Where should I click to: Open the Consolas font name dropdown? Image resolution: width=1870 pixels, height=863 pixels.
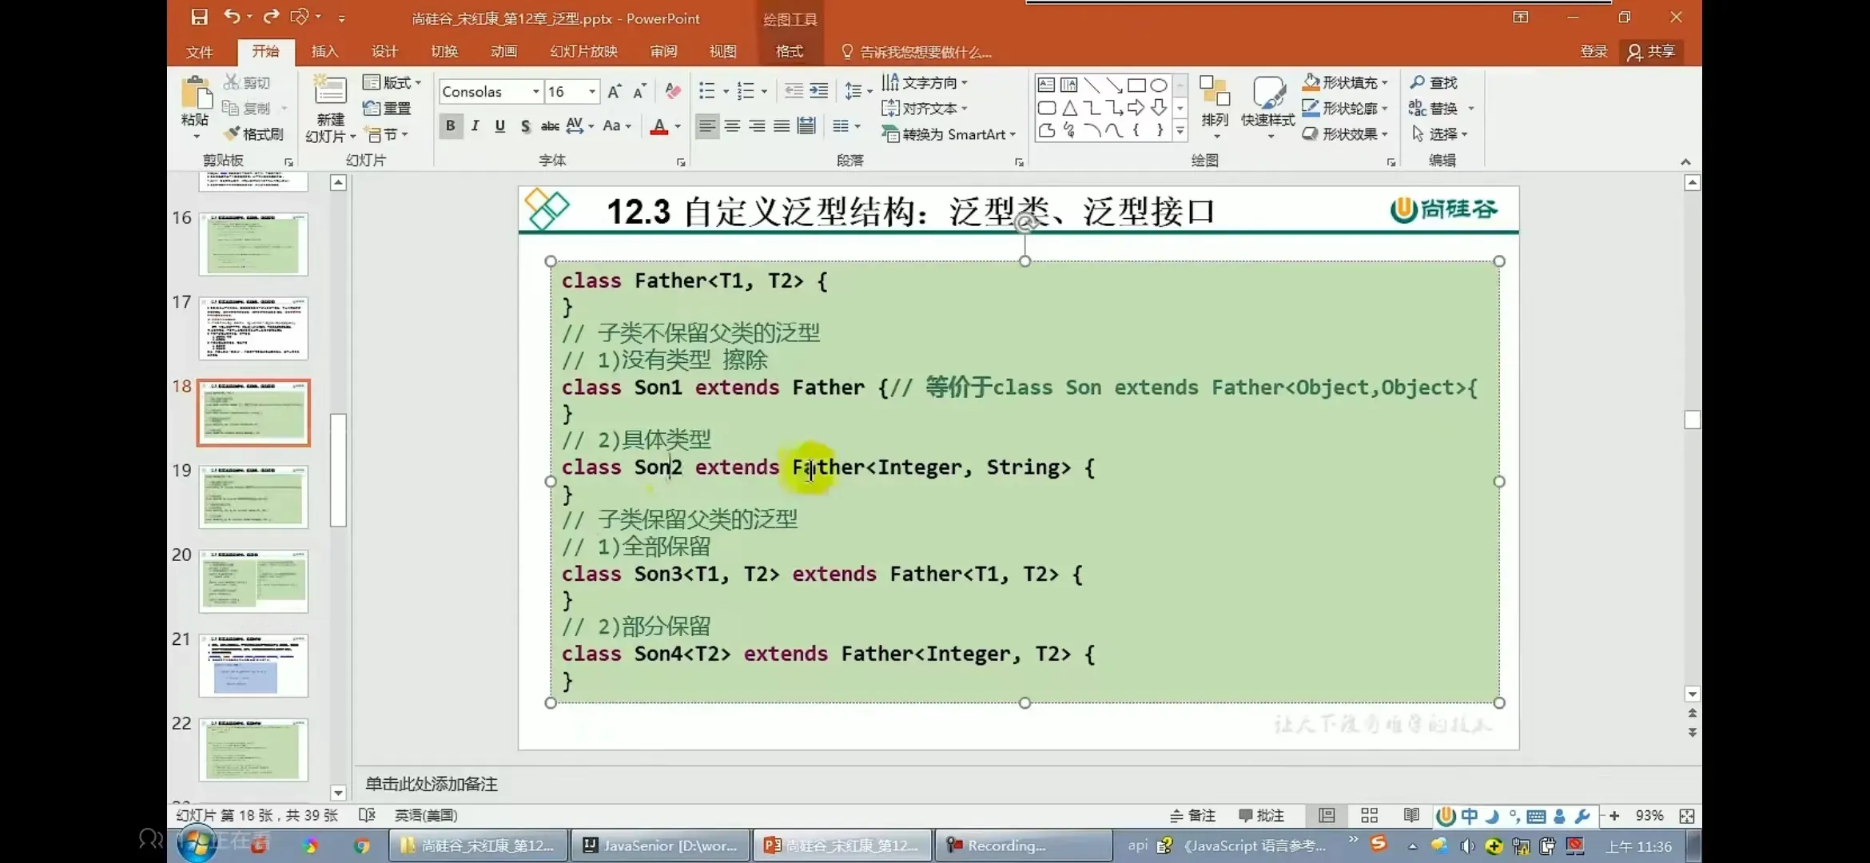(535, 92)
